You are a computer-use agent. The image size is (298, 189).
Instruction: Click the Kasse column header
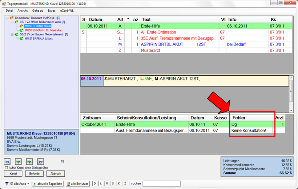[221, 118]
